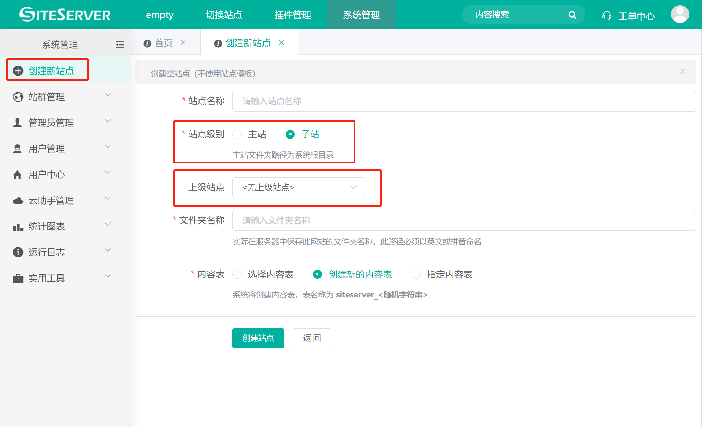The image size is (702, 427).
Task: Collapse the sidebar with the collapse icon
Action: tap(120, 44)
